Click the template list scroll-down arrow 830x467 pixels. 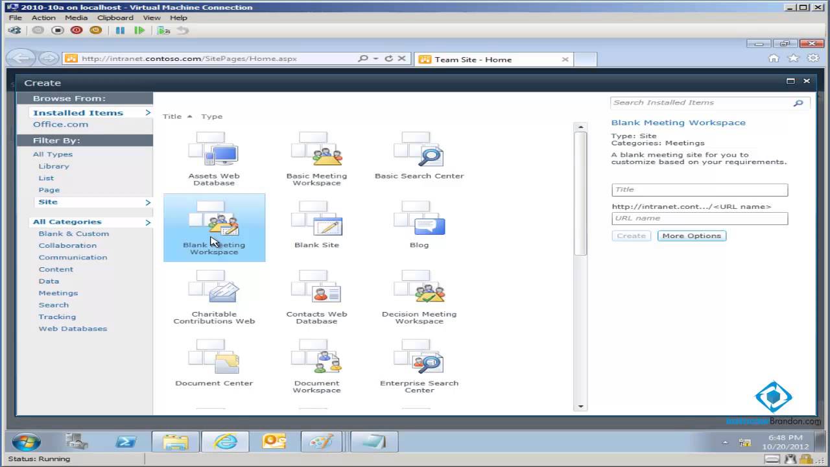point(580,407)
